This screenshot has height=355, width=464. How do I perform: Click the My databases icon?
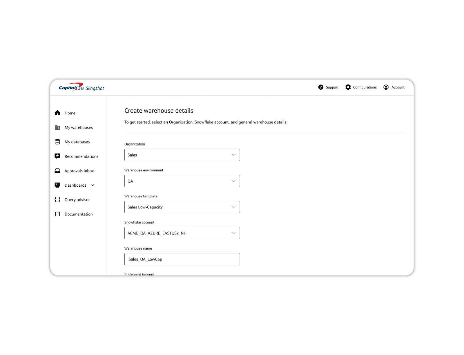[x=57, y=142]
